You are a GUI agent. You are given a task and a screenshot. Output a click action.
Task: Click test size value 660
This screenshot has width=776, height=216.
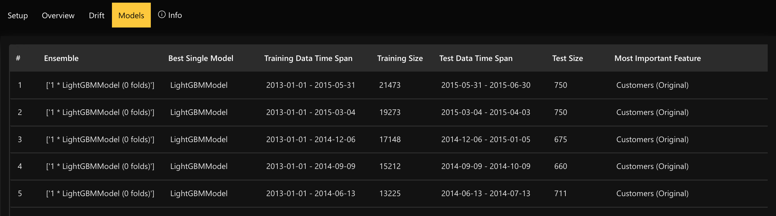560,166
